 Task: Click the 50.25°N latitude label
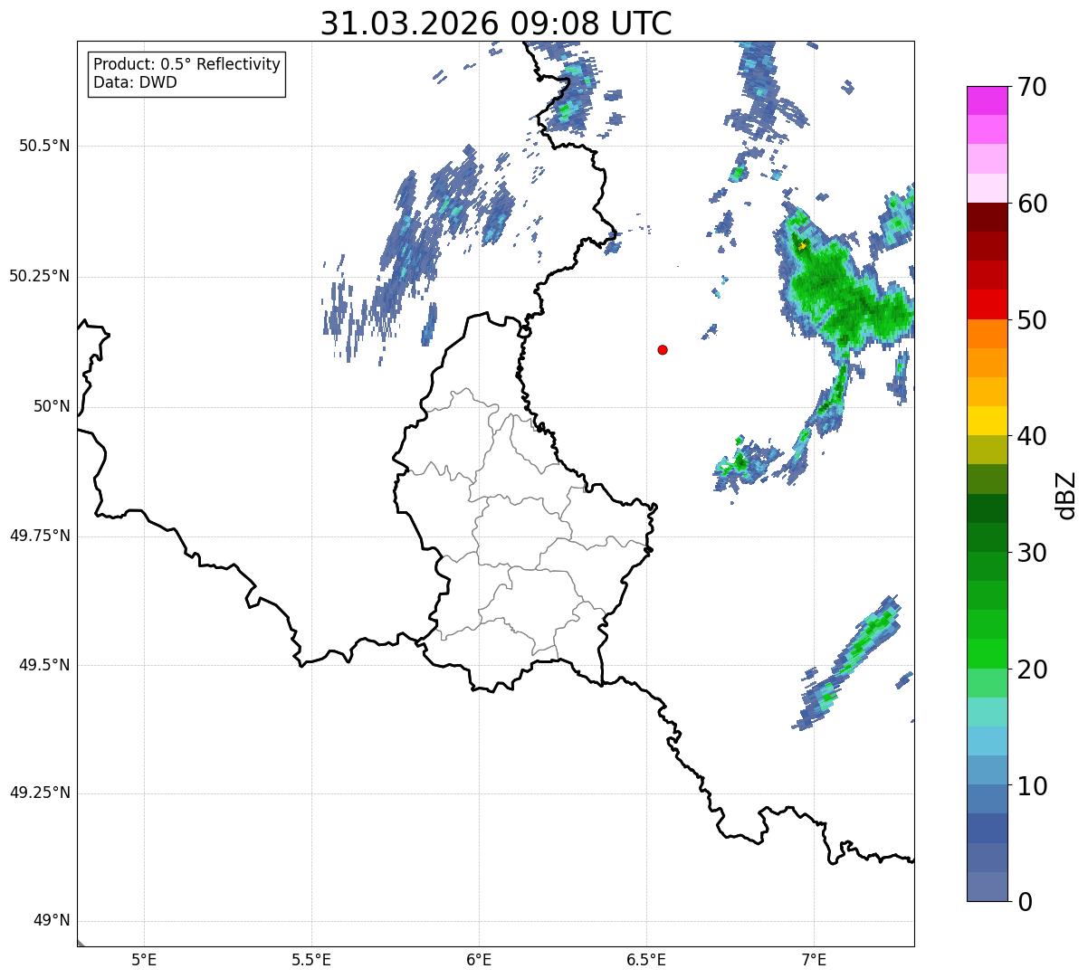click(40, 276)
